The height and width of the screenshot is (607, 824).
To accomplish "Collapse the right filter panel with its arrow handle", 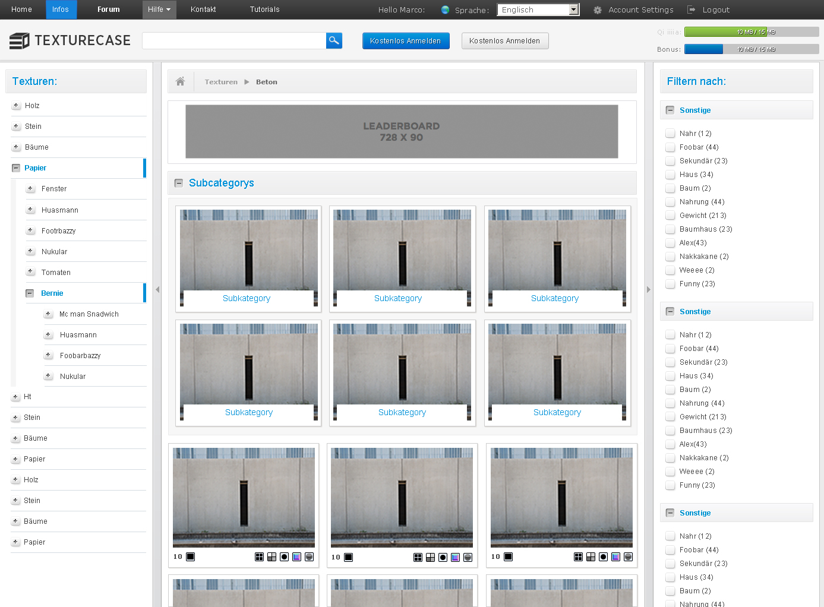I will coord(649,289).
